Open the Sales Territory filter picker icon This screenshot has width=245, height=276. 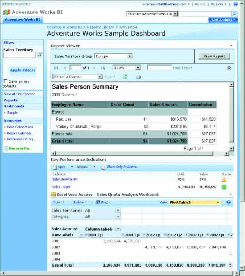40,55
